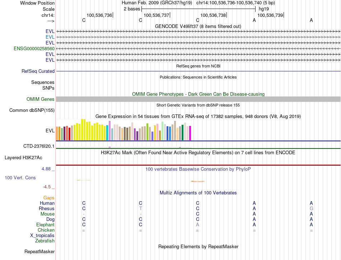Click the reddish PhyloP conservation mark
Viewport: 341px width, 260px height.
click(x=198, y=181)
